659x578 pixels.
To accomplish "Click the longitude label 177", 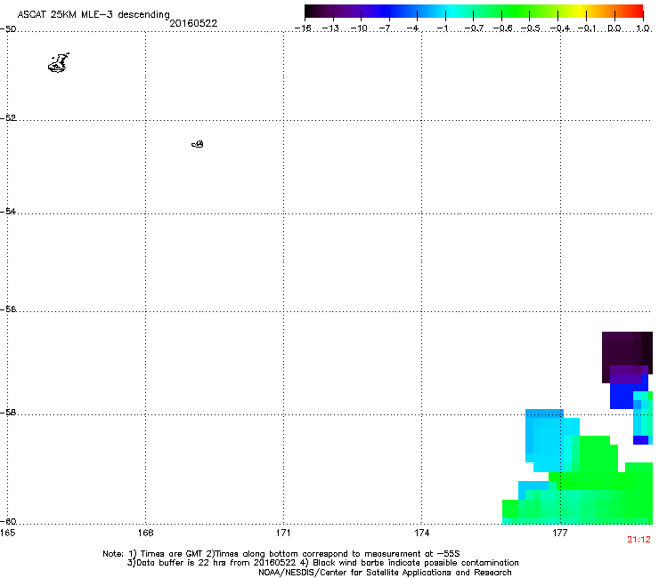I will pos(560,533).
